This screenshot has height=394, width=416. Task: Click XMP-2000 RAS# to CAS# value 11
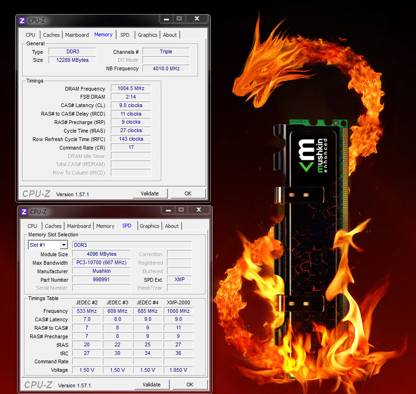click(178, 327)
